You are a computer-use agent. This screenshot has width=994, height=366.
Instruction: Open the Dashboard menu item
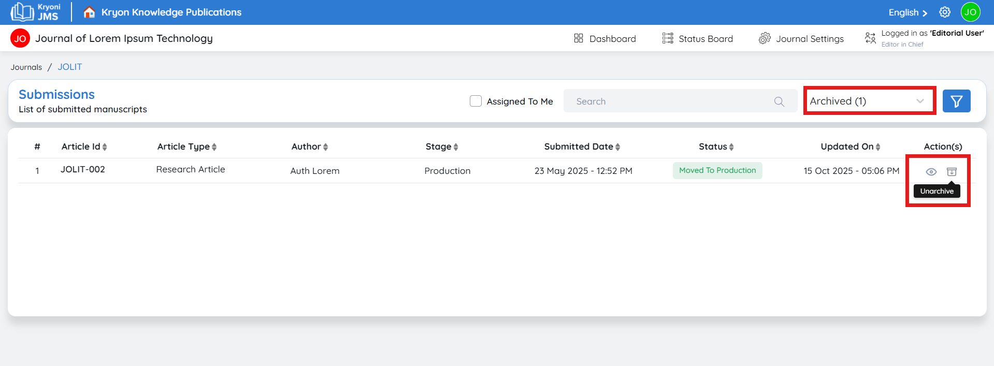(604, 38)
